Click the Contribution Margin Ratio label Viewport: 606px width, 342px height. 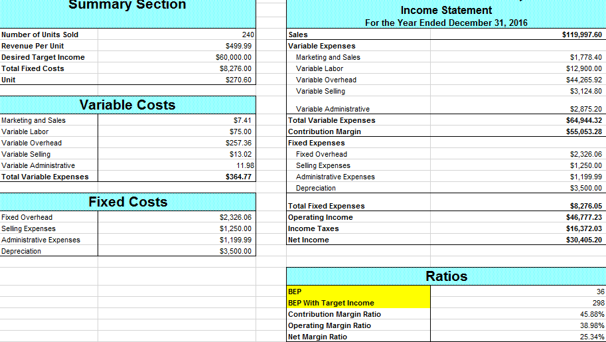click(335, 314)
